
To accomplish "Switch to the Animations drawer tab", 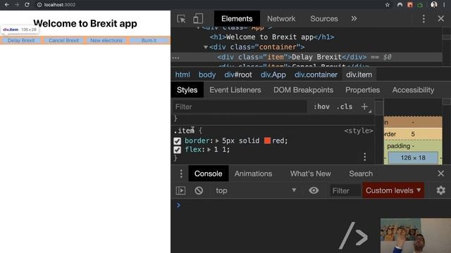I will tap(253, 174).
